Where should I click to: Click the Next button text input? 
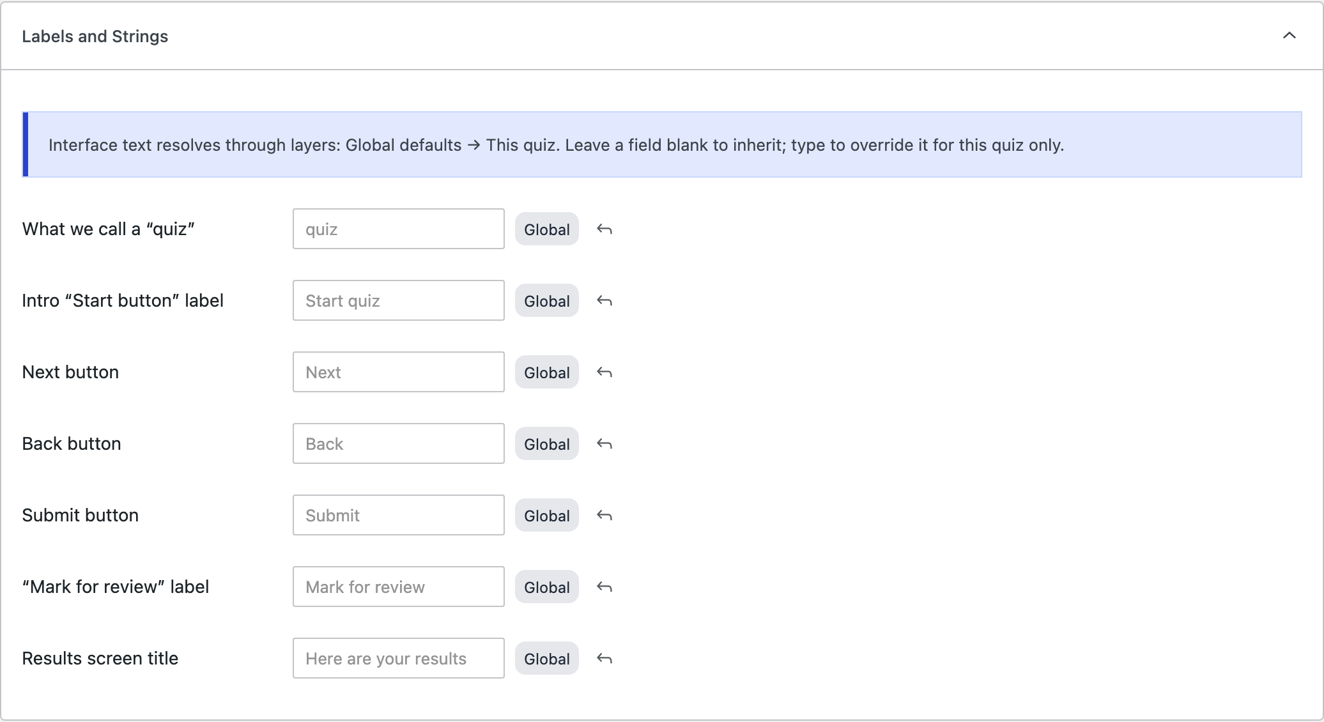click(399, 372)
